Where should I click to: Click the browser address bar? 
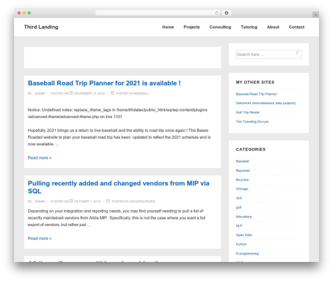(157, 13)
